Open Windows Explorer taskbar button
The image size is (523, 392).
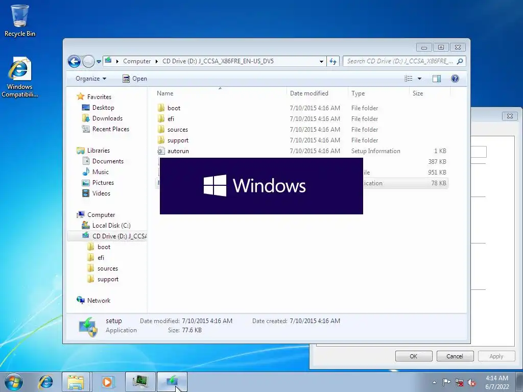tap(76, 382)
